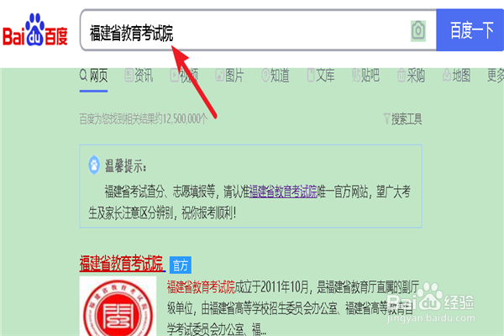Open the 采购 tab

click(x=412, y=76)
